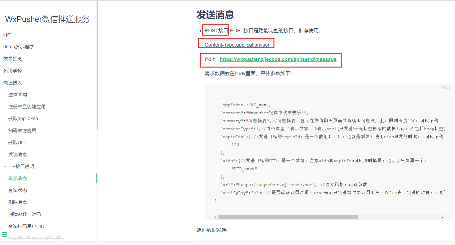Click the "verifyPay":false code line
The image size is (455, 245).
pos(332,193)
